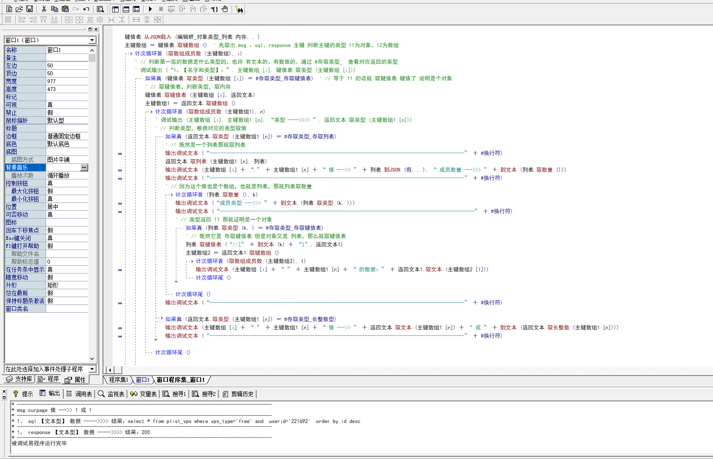Open the 监视表 tab
This screenshot has width=713, height=459.
point(112,393)
